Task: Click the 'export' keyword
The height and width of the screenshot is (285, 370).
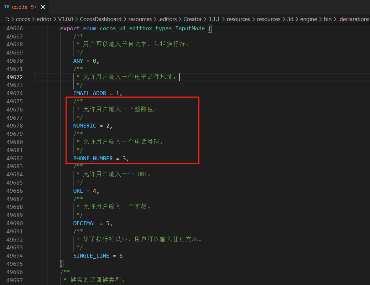Action: 70,28
